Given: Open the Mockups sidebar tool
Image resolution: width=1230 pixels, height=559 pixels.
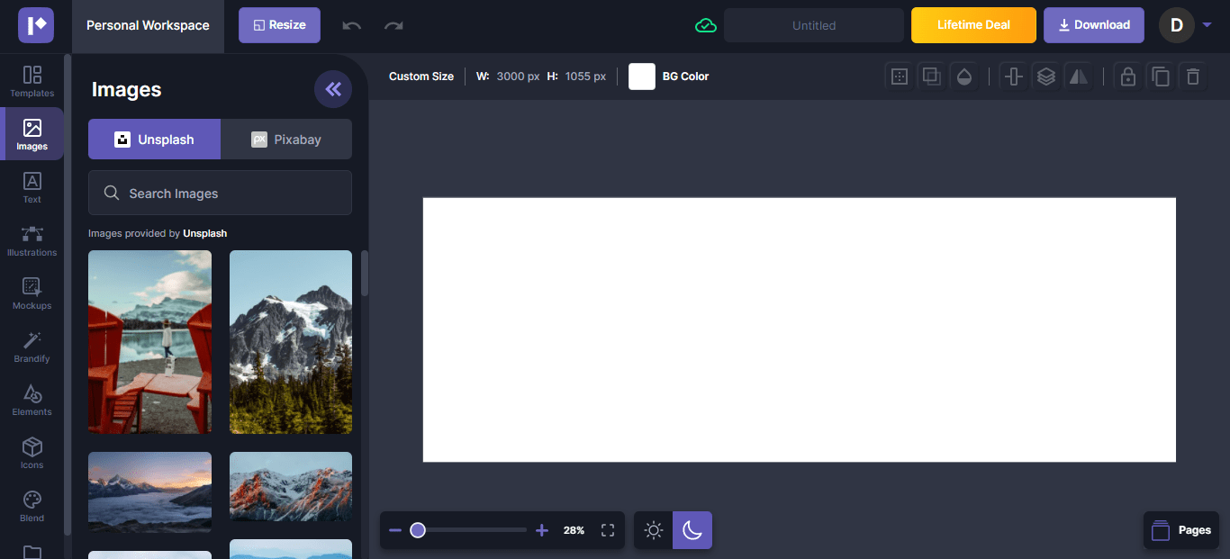Looking at the screenshot, I should 32,293.
